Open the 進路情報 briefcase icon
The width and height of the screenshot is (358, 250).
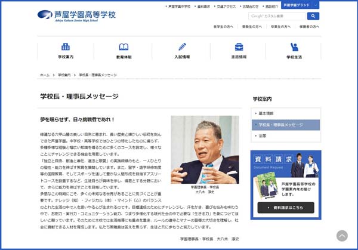pyautogui.click(x=239, y=47)
